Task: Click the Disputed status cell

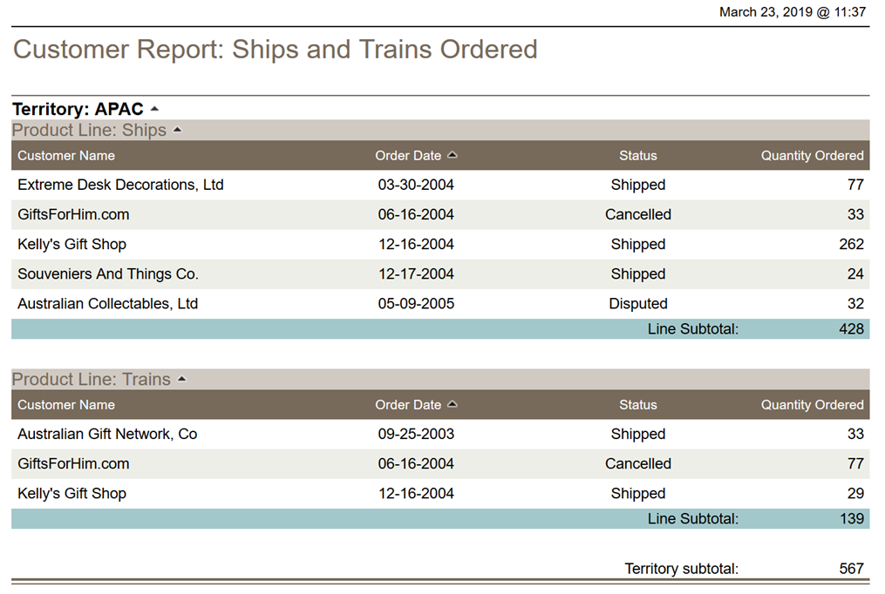Action: click(x=638, y=304)
